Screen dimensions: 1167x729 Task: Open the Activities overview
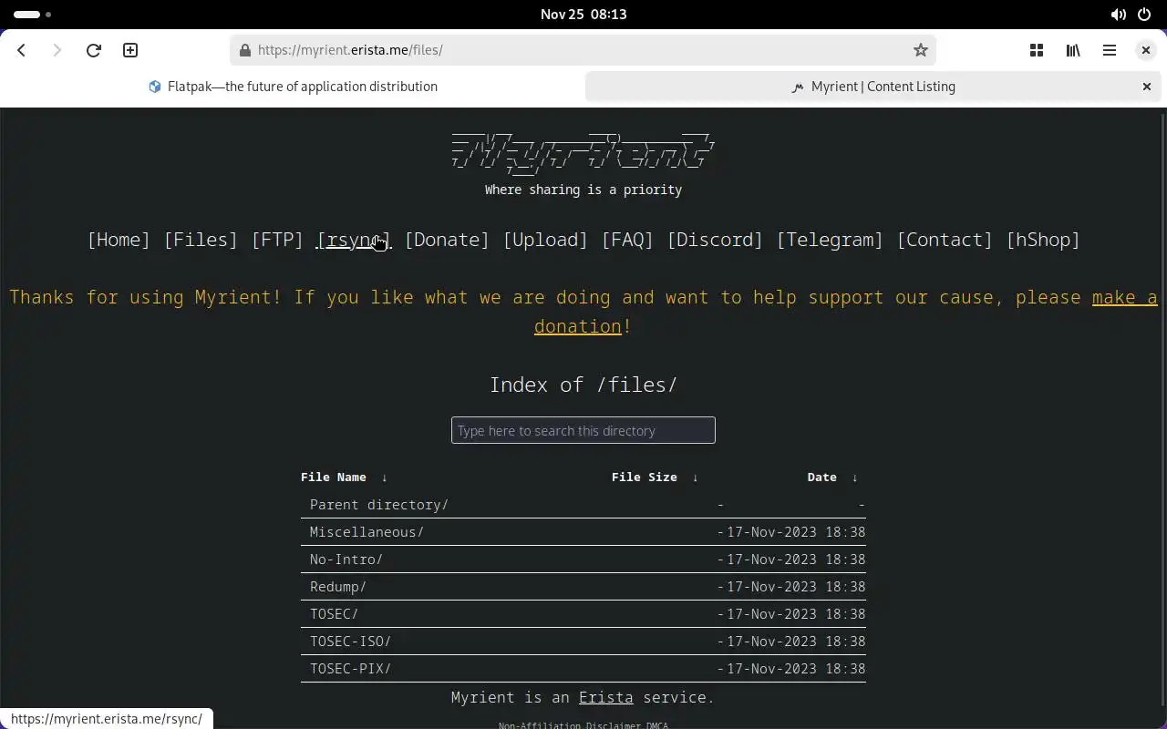coord(33,15)
